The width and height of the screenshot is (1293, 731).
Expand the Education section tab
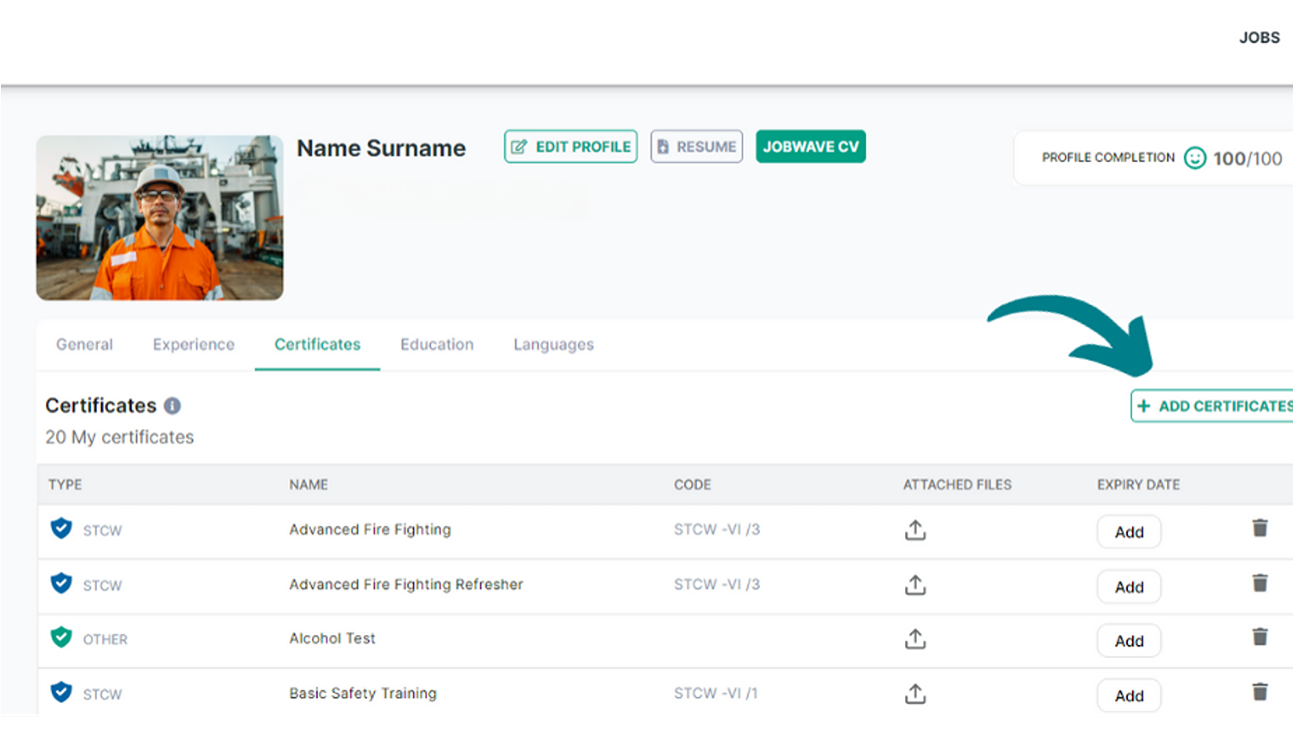(x=436, y=344)
